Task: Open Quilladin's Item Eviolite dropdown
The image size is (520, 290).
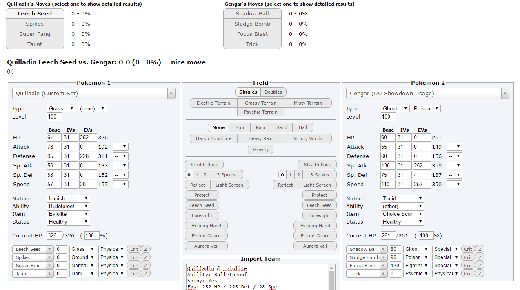Action: pyautogui.click(x=69, y=214)
